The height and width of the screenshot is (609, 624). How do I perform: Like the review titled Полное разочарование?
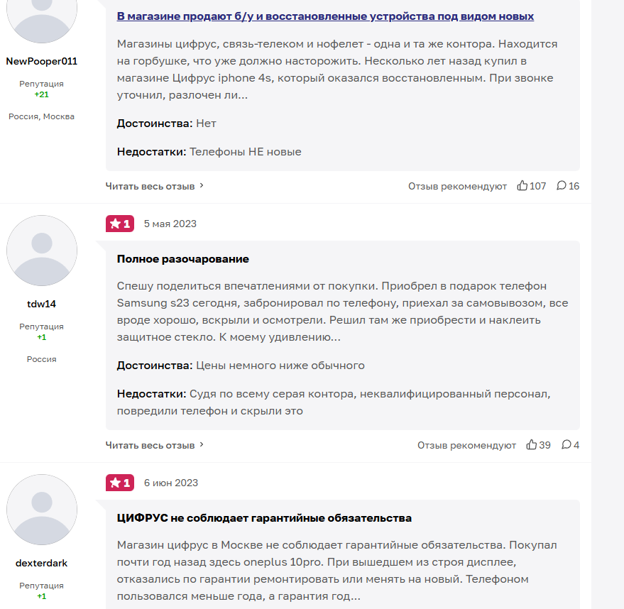click(532, 444)
